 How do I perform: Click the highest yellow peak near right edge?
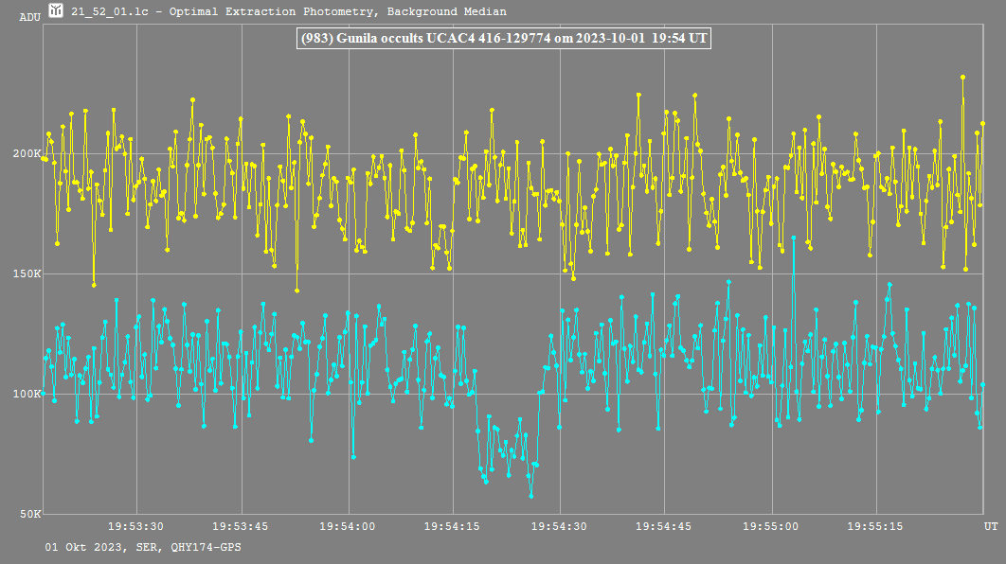click(x=962, y=78)
